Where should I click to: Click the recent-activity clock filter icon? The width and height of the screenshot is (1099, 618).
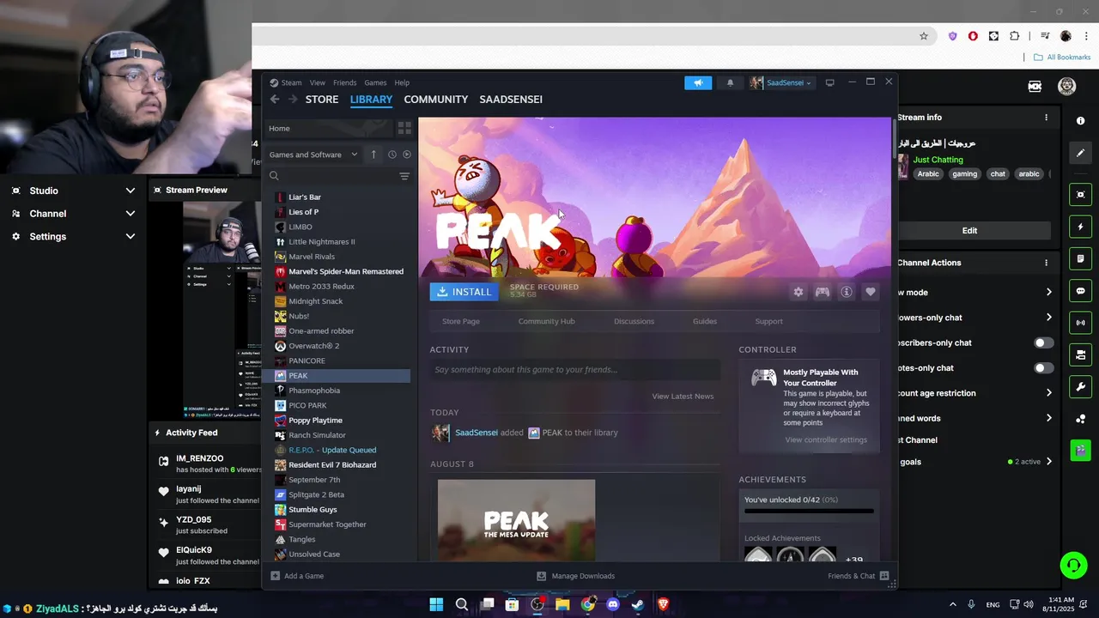click(x=392, y=154)
